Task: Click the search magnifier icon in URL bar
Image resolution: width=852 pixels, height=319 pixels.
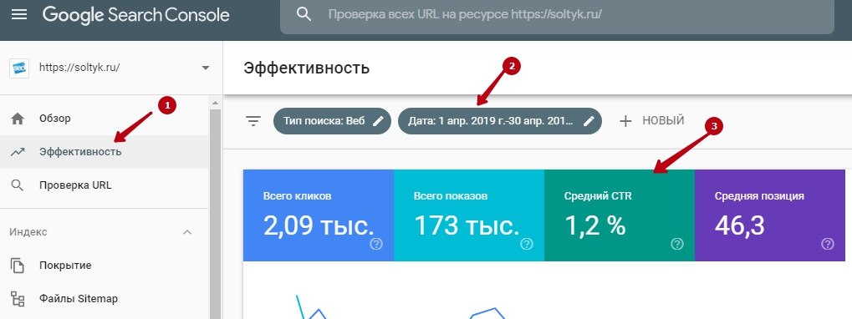Action: [304, 15]
